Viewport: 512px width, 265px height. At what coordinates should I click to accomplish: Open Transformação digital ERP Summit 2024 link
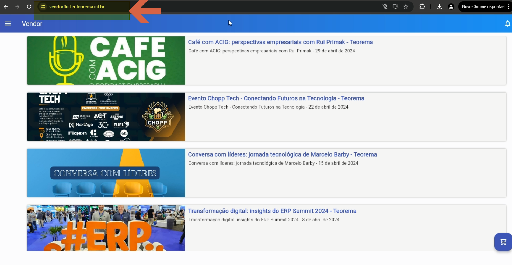point(272,211)
